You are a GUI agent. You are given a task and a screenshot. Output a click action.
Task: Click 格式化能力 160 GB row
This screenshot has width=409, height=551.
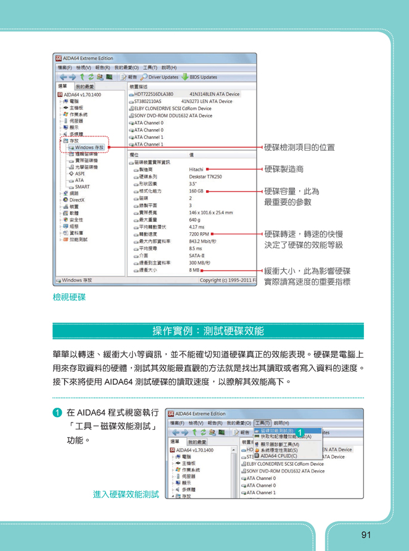point(168,191)
